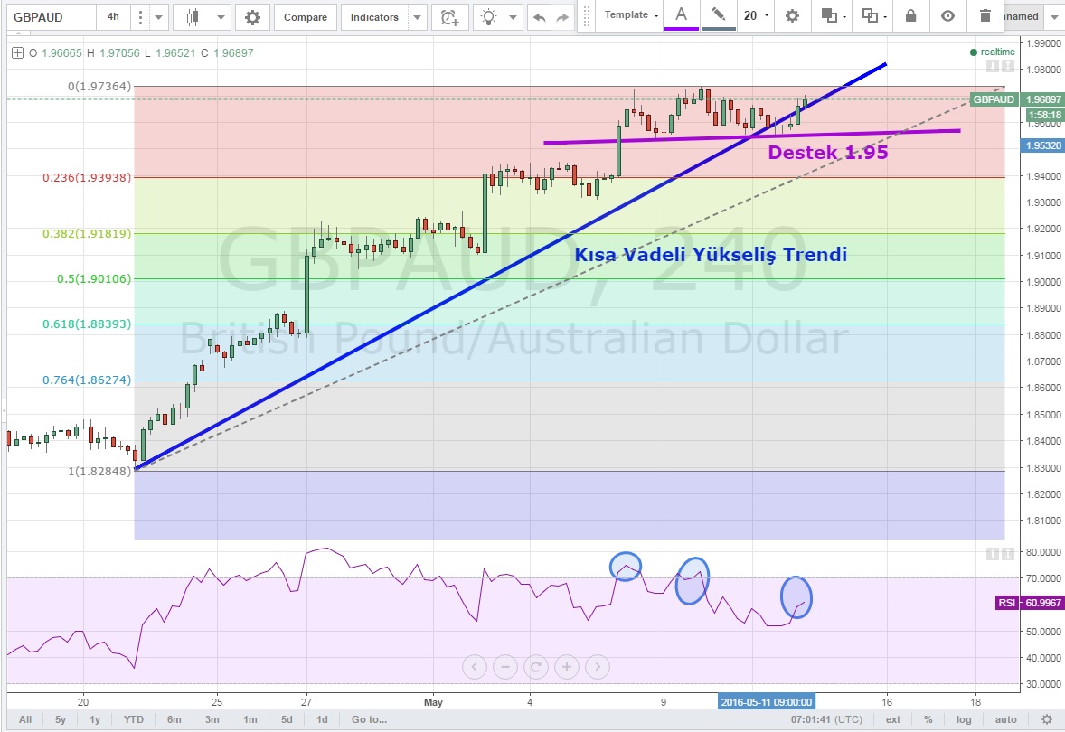The width and height of the screenshot is (1065, 732).
Task: Click the lightbulb ideas icon
Action: 489,17
